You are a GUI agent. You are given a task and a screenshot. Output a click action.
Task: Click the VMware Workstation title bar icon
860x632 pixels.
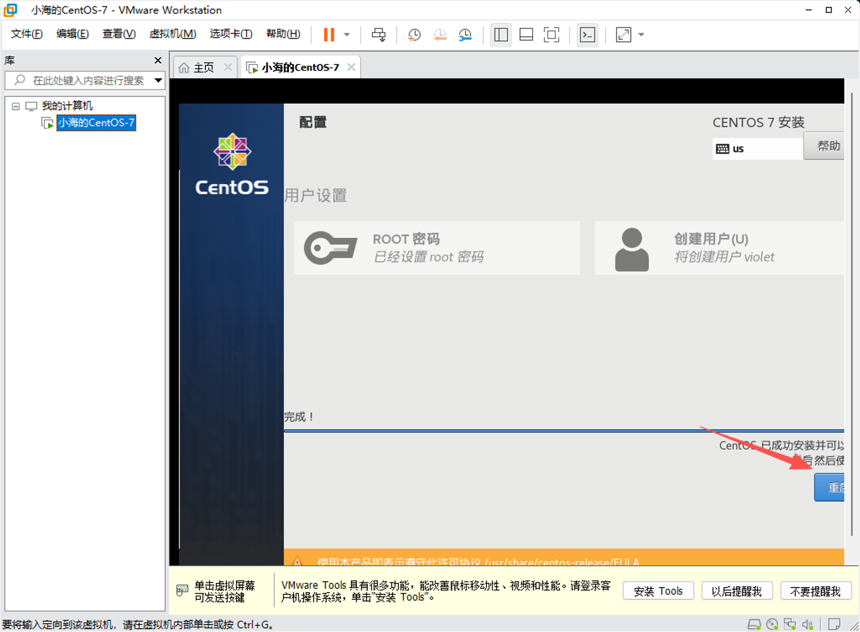point(10,10)
